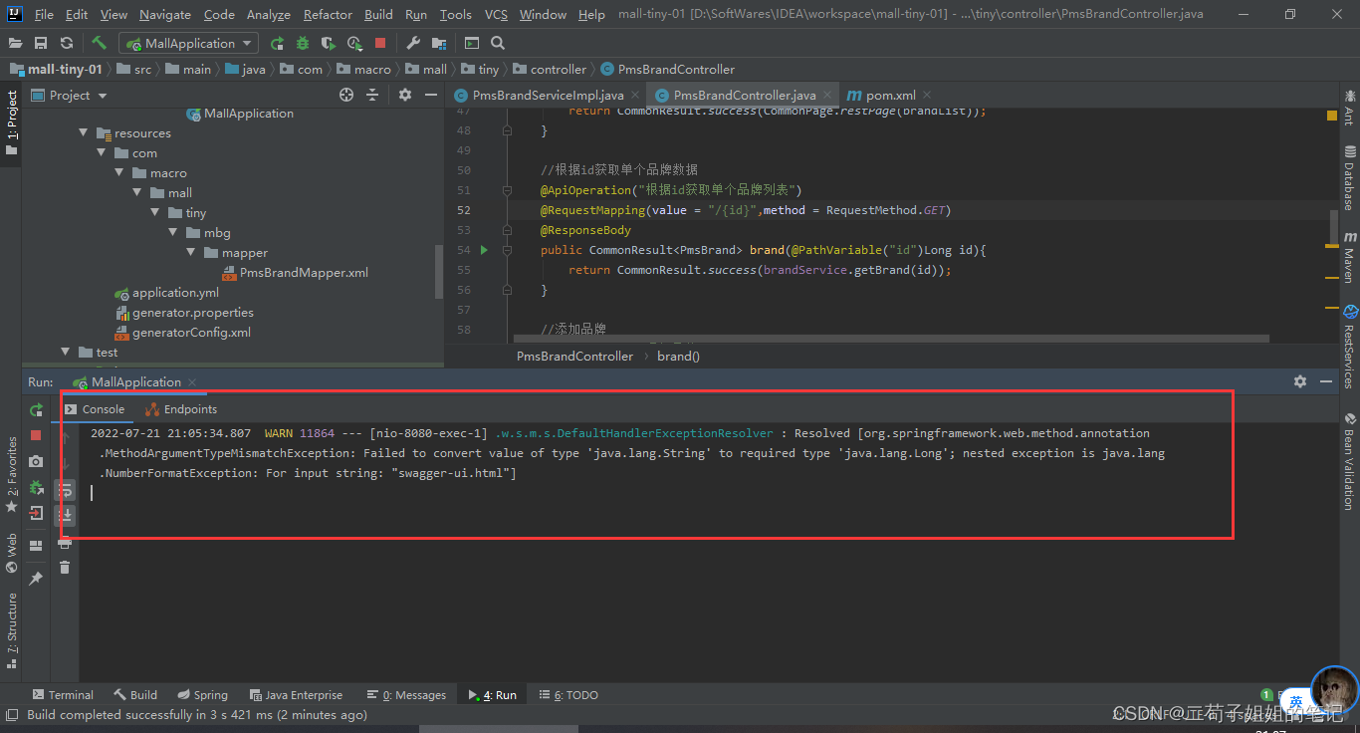Viewport: 1360px width, 733px height.
Task: Click the editor vertical scrollbar
Action: (1333, 227)
